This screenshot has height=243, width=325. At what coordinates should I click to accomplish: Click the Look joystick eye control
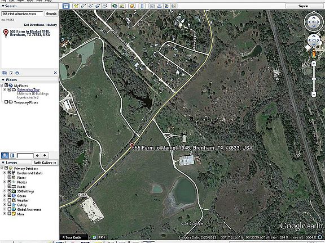314,22
